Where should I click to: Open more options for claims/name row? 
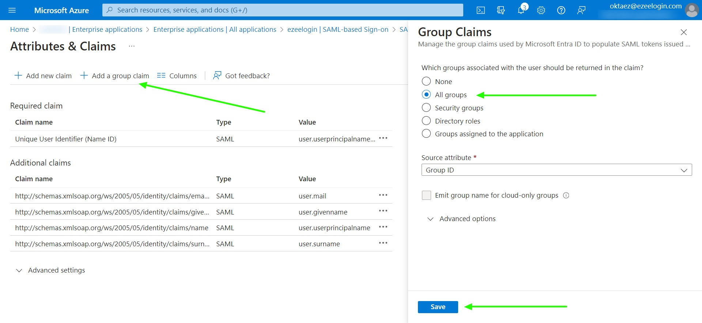(383, 227)
